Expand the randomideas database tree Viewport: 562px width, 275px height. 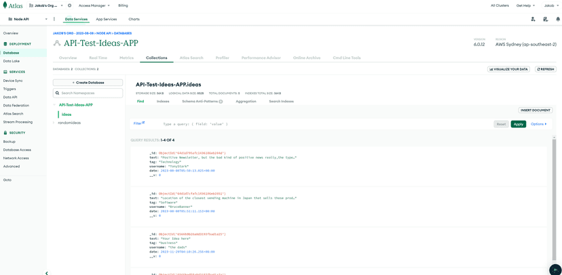(54, 123)
